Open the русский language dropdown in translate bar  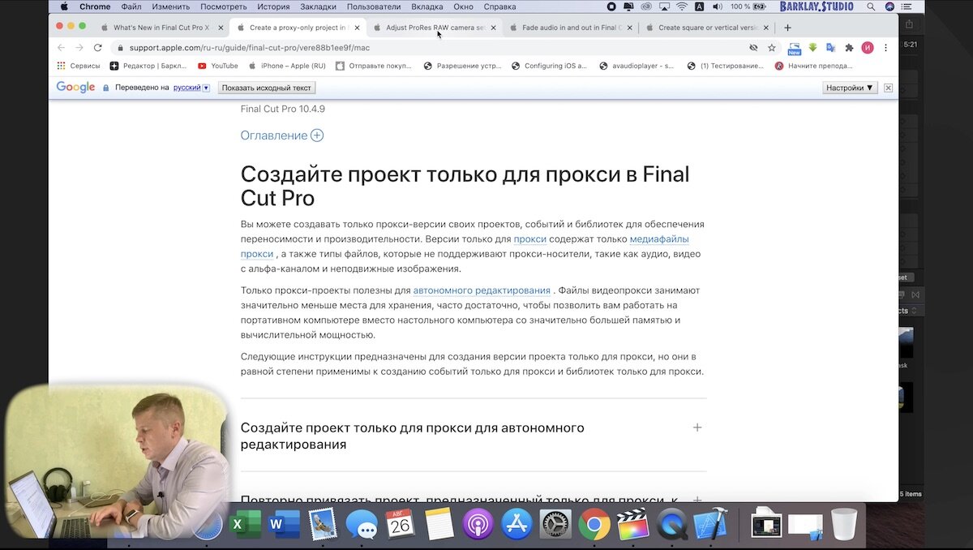(191, 88)
